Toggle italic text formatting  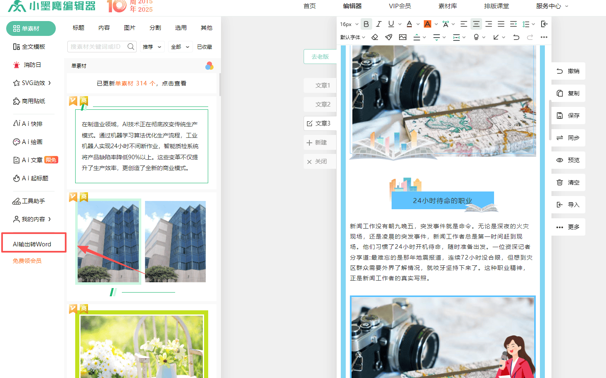pos(378,24)
